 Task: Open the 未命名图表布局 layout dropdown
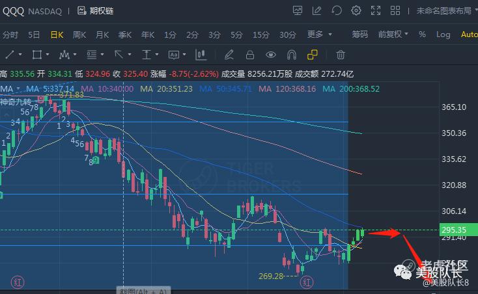(x=447, y=11)
